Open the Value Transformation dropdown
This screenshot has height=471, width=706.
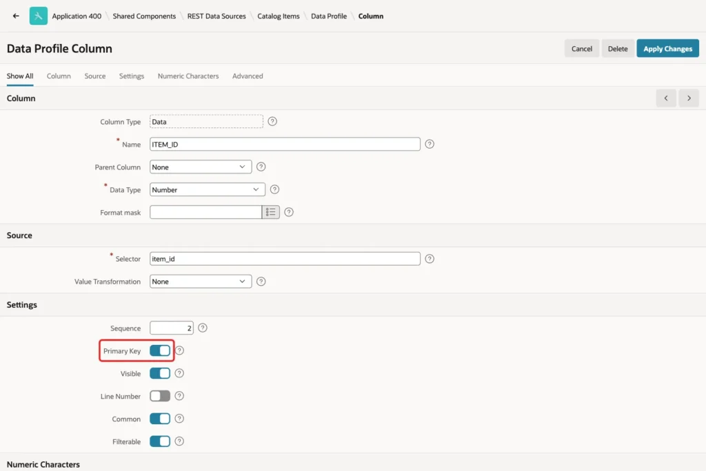click(x=201, y=282)
